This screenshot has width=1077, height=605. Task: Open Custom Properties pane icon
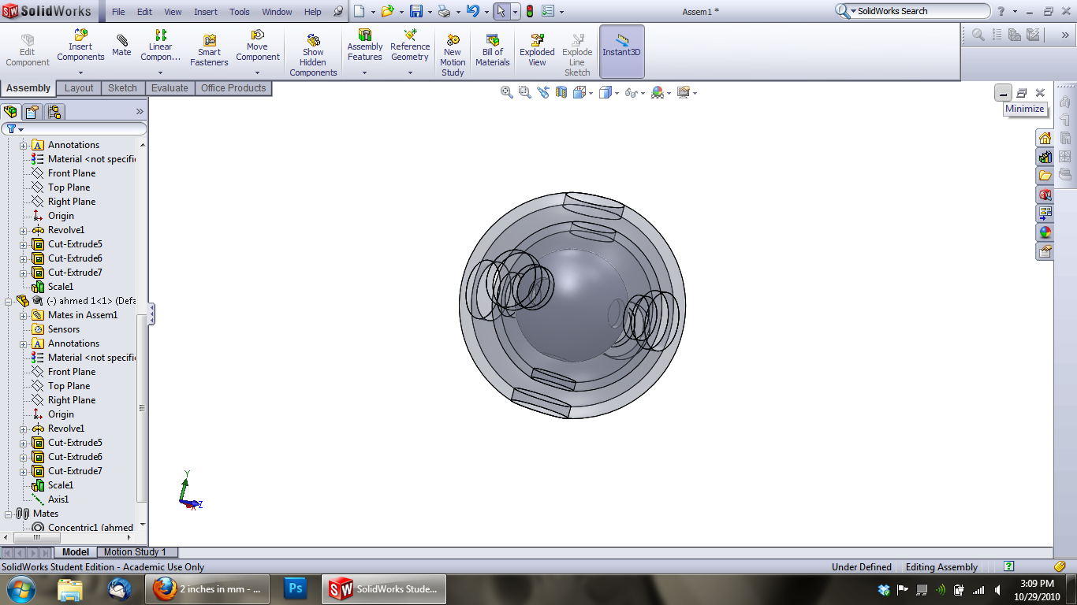(x=1045, y=251)
